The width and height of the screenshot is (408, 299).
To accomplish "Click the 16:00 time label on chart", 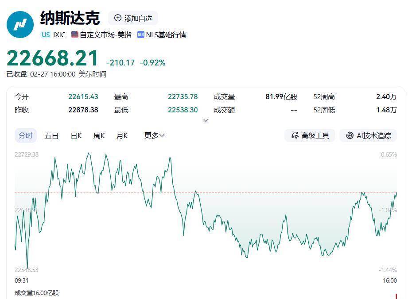I will (390, 280).
